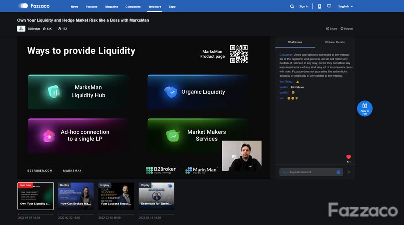Click the mobile phone icon in header
Screen dimensions: 404x225
319,7
